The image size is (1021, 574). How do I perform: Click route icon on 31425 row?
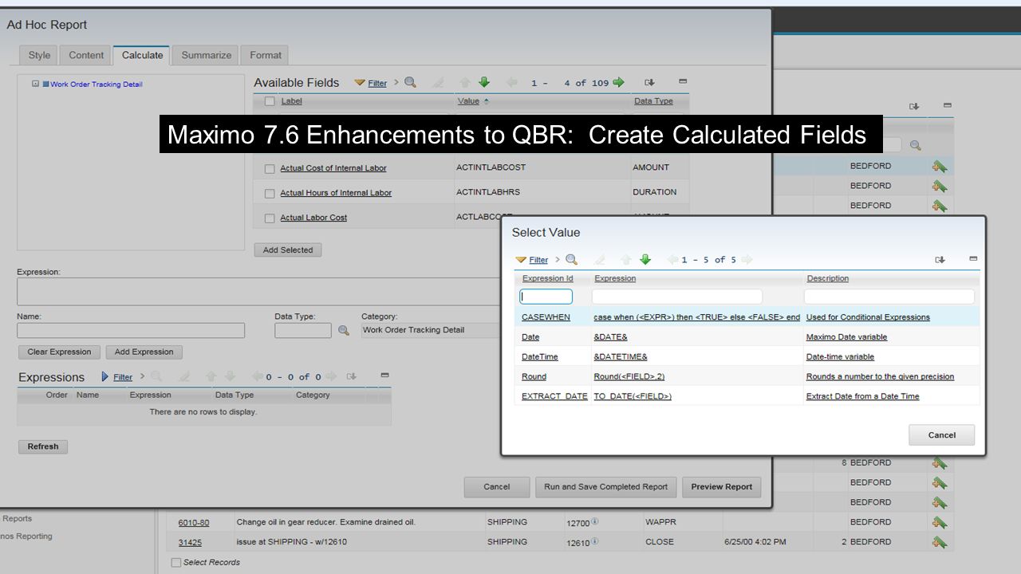(x=939, y=542)
